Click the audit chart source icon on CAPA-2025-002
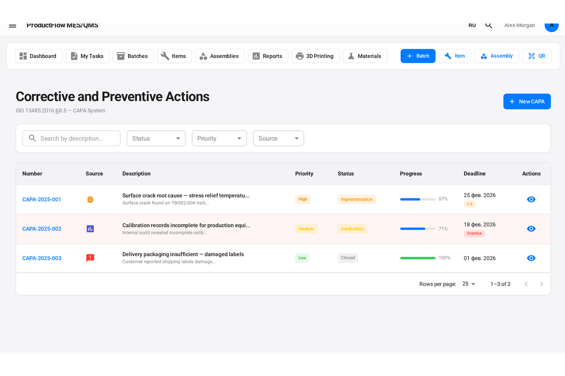Viewport: 565px width, 376px height. pos(90,229)
